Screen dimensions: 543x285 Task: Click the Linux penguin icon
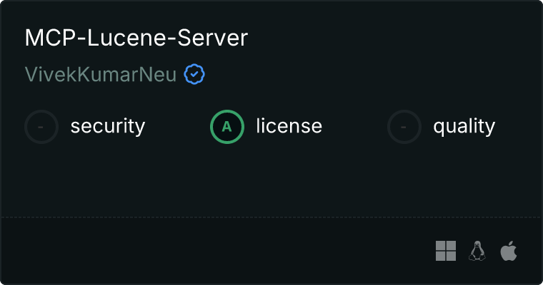tap(477, 251)
